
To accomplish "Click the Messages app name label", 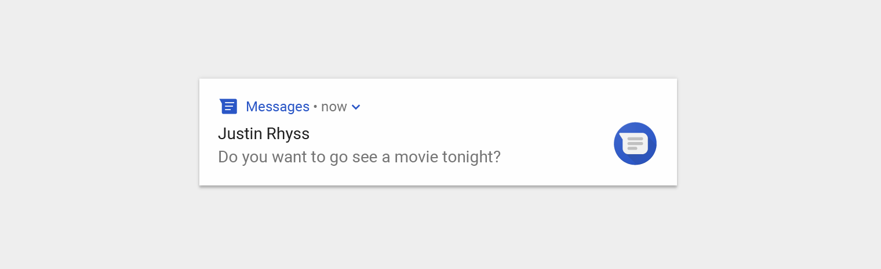I will pos(278,107).
